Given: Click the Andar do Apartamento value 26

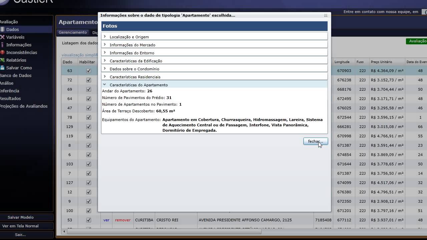Looking at the screenshot, I should pos(149,91).
